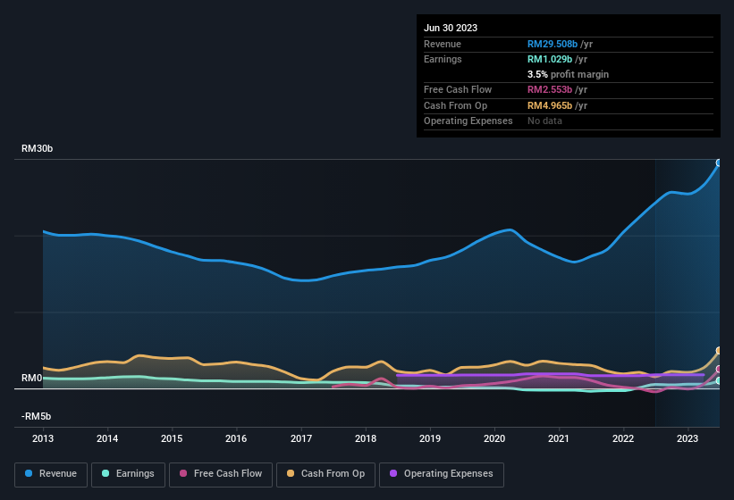Click the 2017 x-axis label
Image resolution: width=734 pixels, height=500 pixels.
point(301,438)
